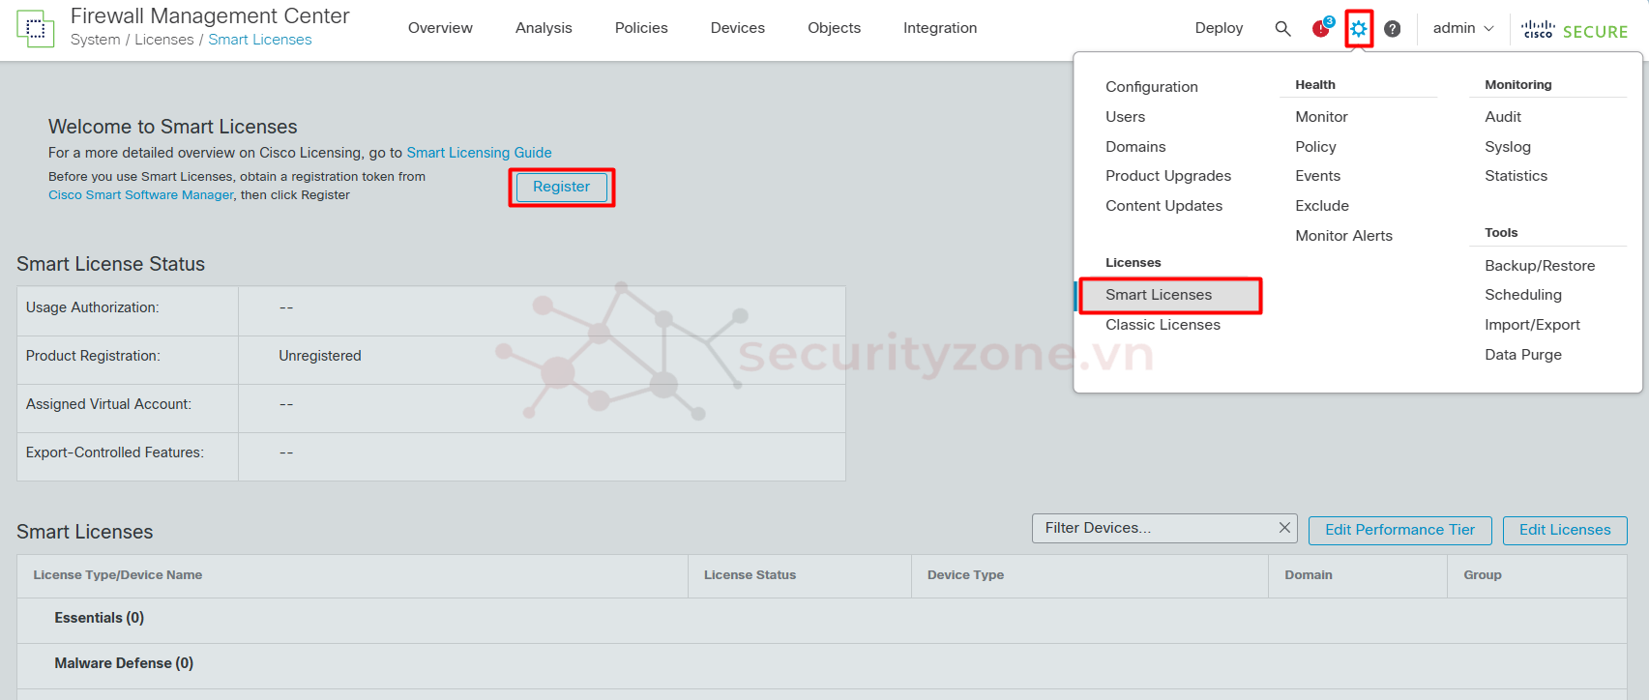Click the Firewall Management Center logo icon
The height and width of the screenshot is (700, 1649).
click(x=36, y=28)
